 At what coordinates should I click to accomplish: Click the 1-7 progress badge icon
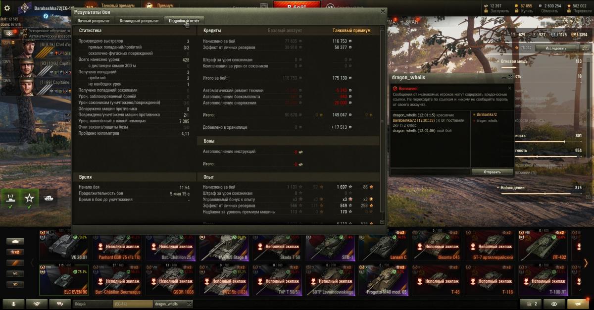pos(10,198)
